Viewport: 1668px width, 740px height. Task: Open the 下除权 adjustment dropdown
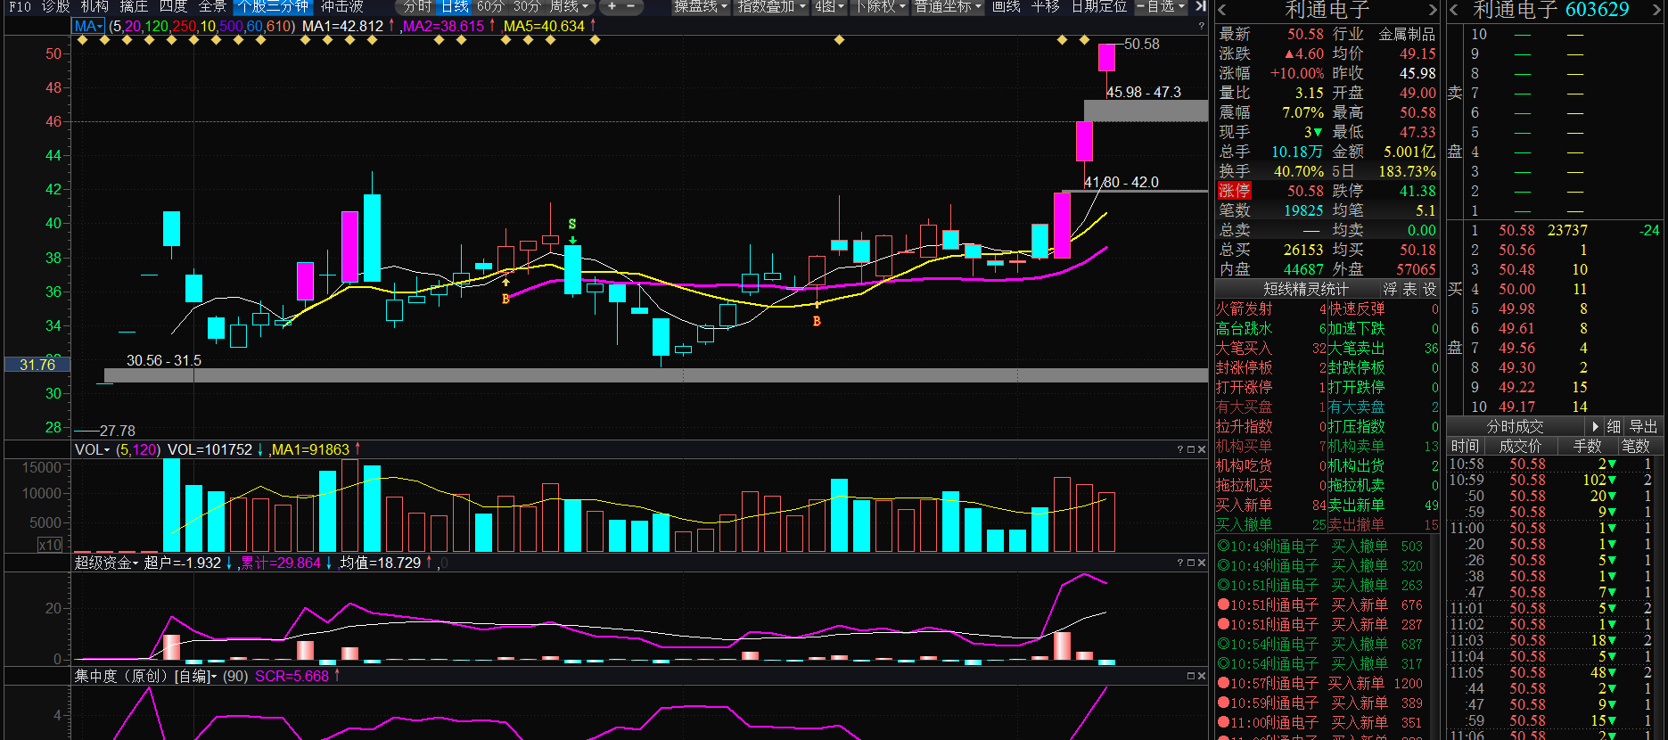[x=881, y=6]
